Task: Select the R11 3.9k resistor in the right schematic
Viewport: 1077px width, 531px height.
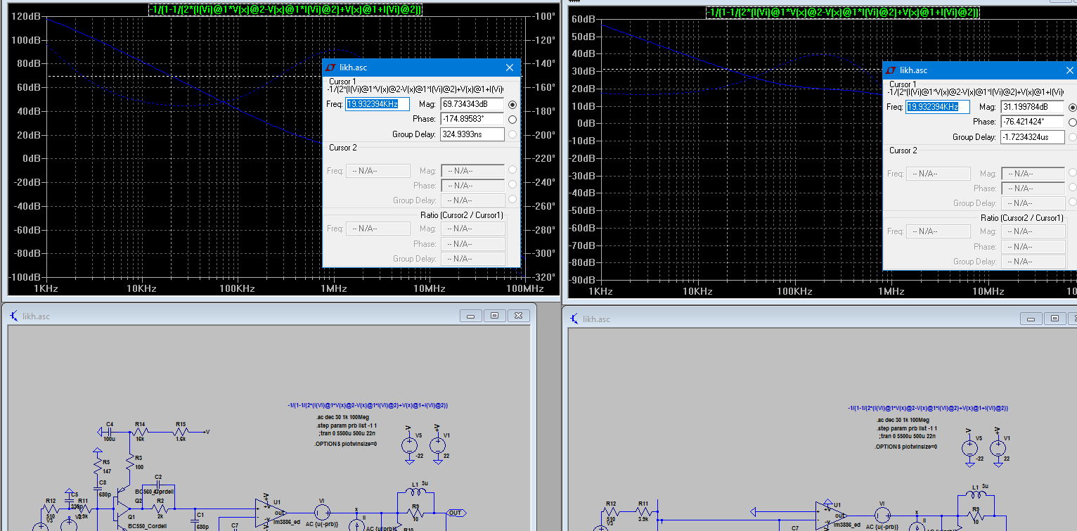Action: 643,513
